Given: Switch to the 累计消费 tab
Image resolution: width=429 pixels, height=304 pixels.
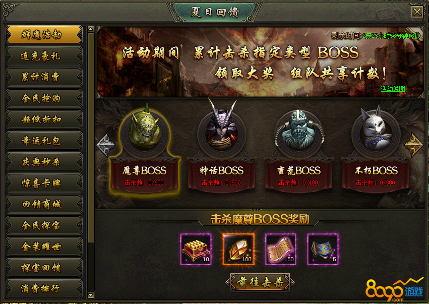Looking at the screenshot, I should 44,77.
